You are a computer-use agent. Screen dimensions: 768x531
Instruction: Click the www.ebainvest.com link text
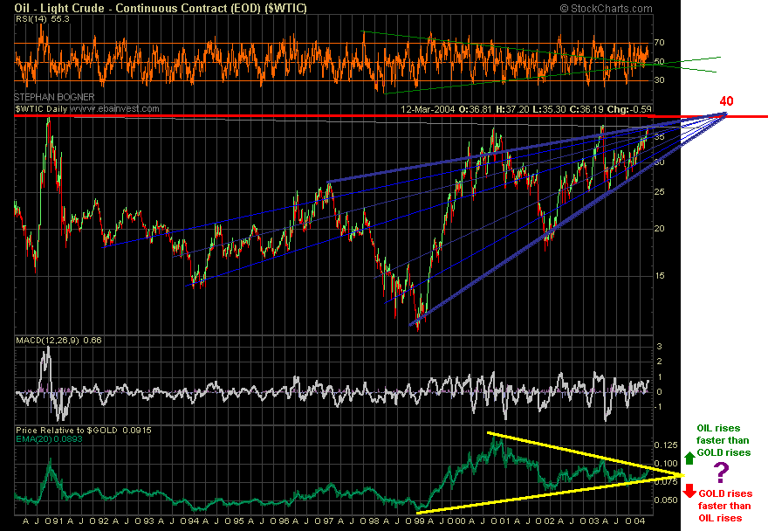114,109
